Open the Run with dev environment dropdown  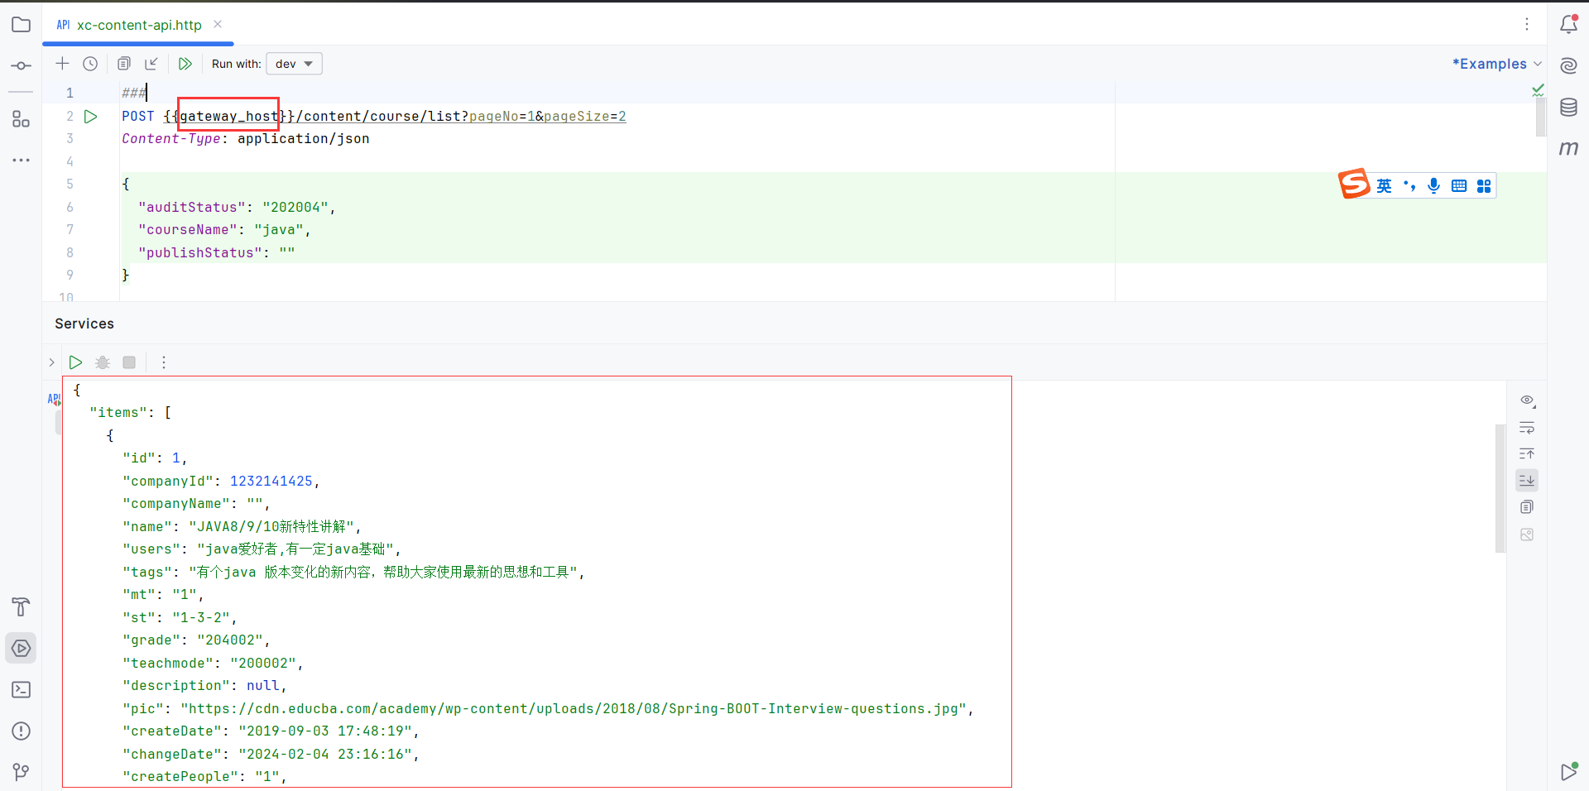(294, 64)
